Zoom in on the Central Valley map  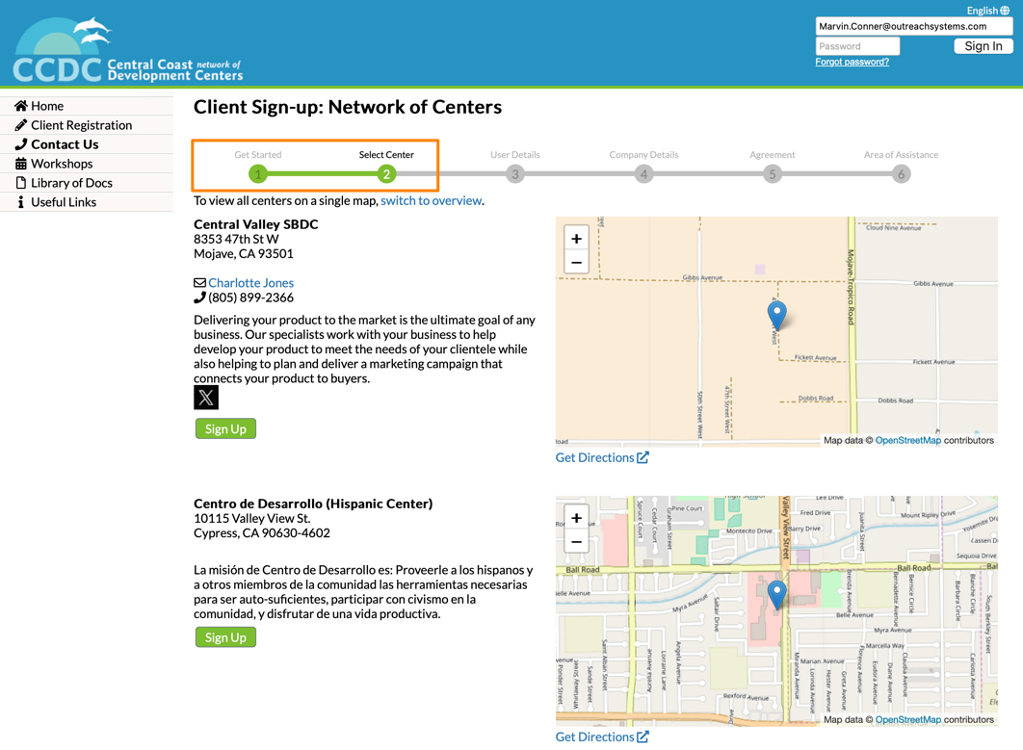[x=576, y=239]
